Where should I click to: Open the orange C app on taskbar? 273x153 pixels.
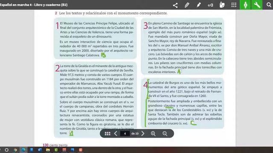tap(81, 150)
